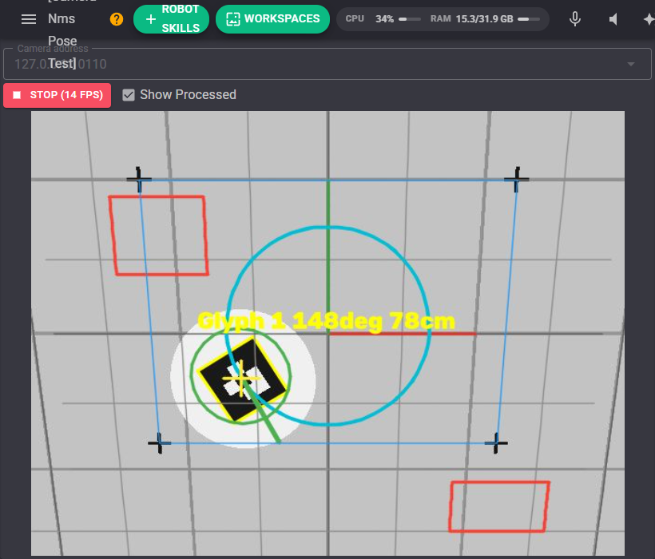Toggle the speaker volume icon

point(613,19)
